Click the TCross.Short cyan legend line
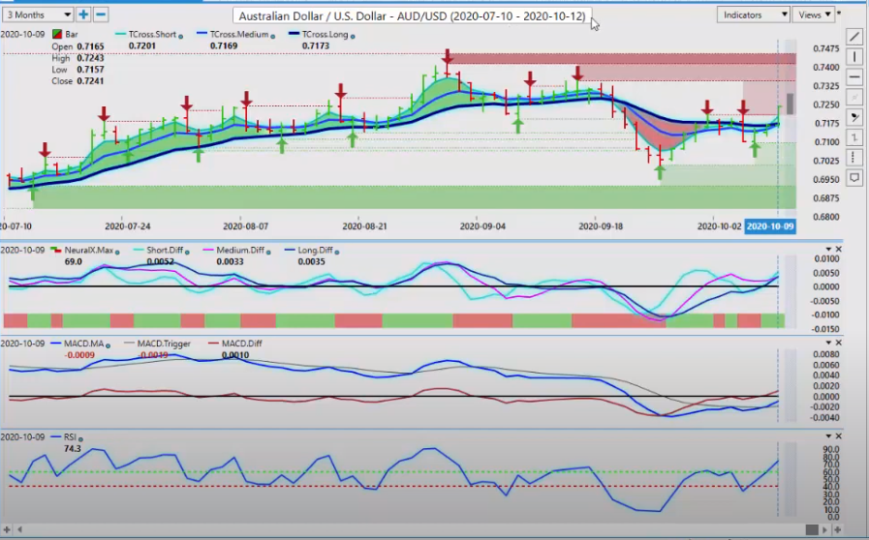The height and width of the screenshot is (540, 869). click(x=121, y=34)
